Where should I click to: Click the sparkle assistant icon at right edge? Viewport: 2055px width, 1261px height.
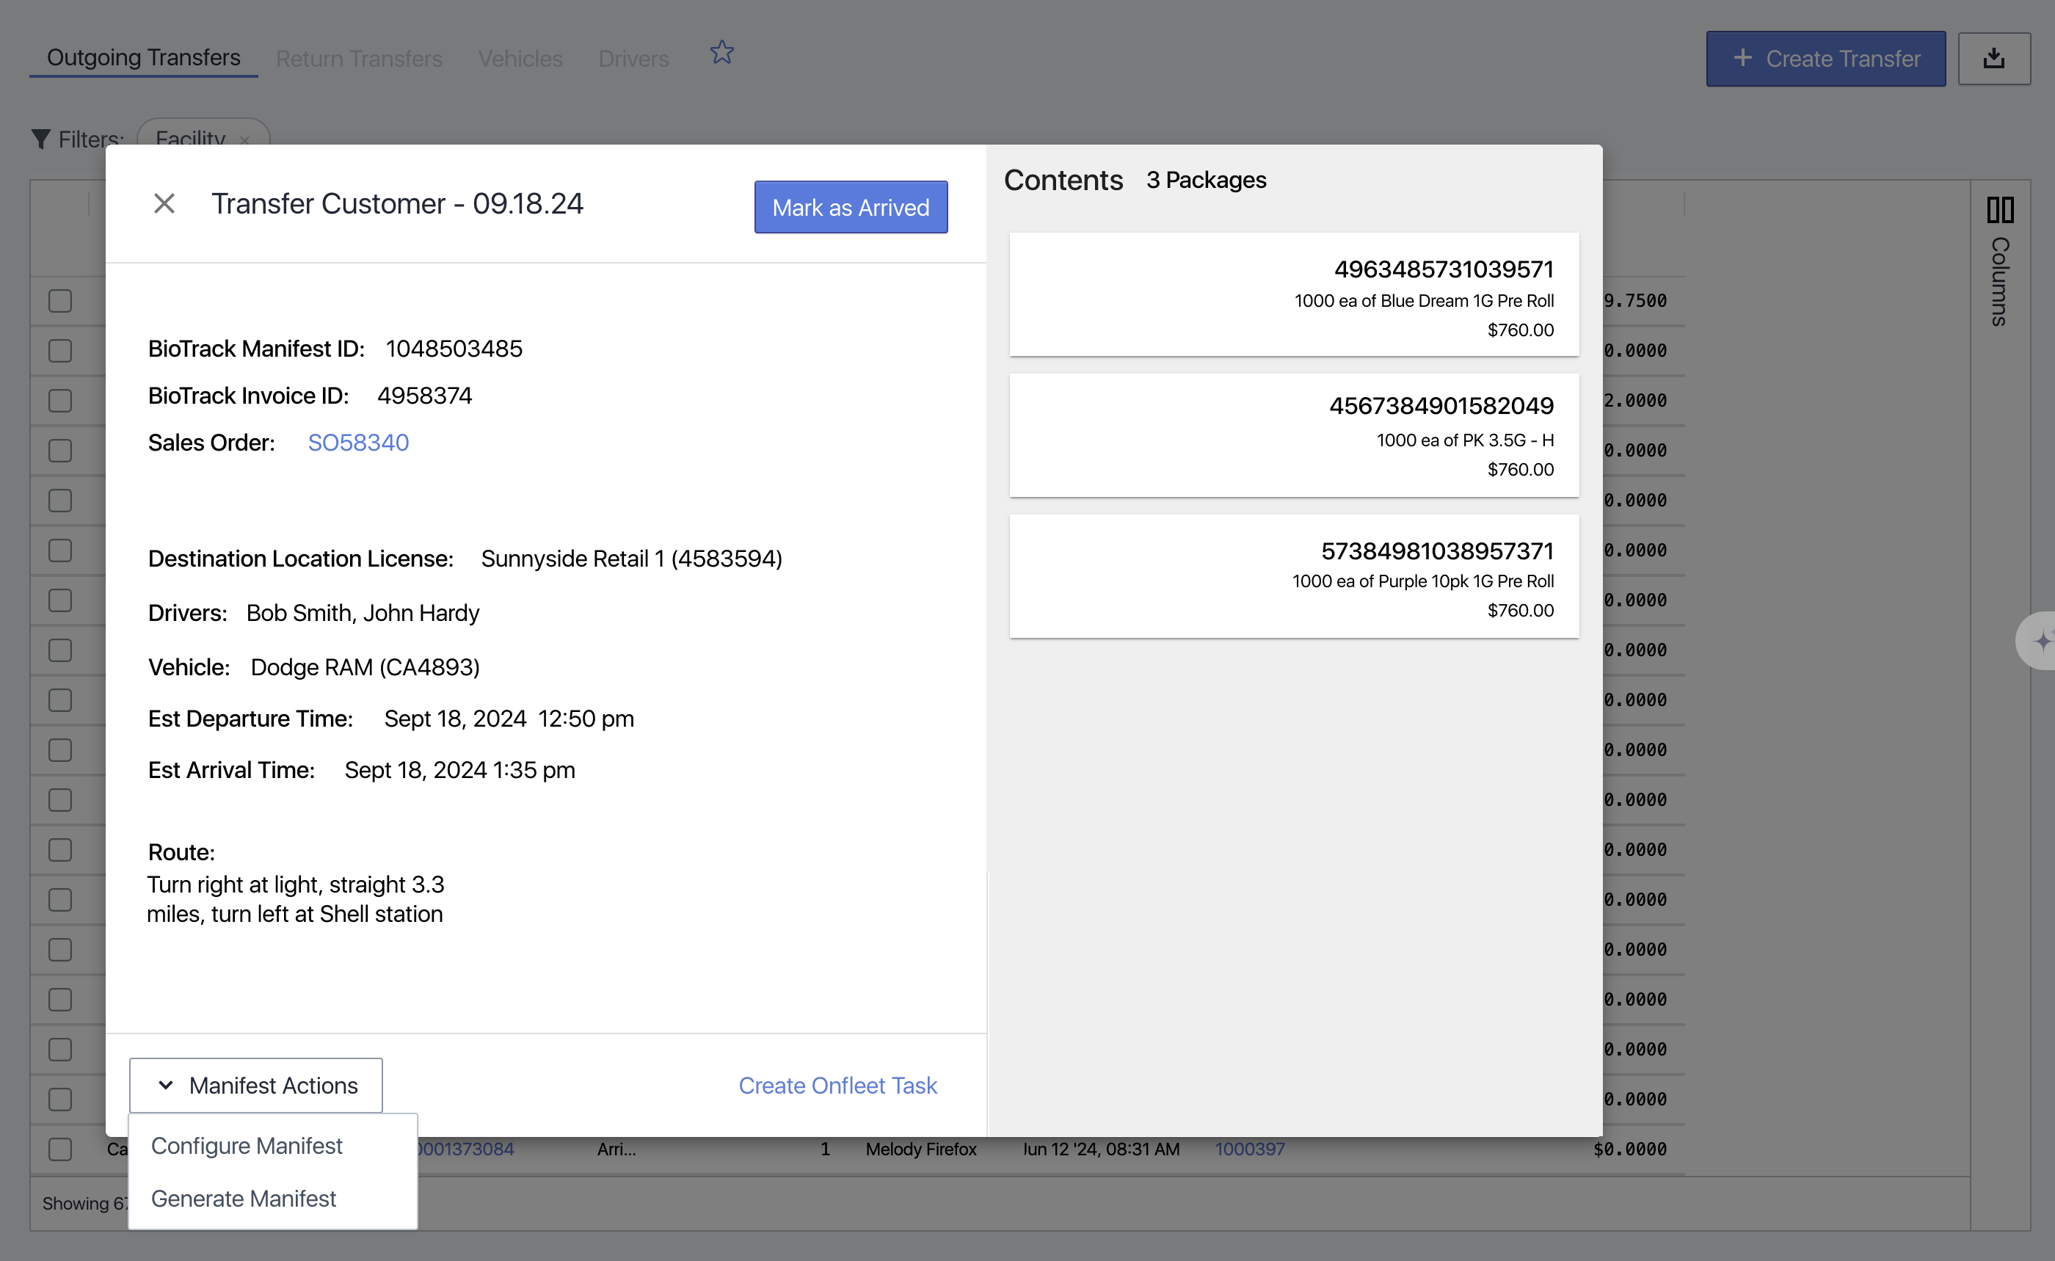[2041, 641]
